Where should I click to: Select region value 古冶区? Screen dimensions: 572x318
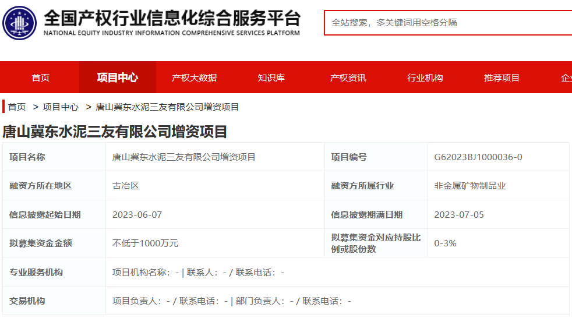tap(126, 186)
